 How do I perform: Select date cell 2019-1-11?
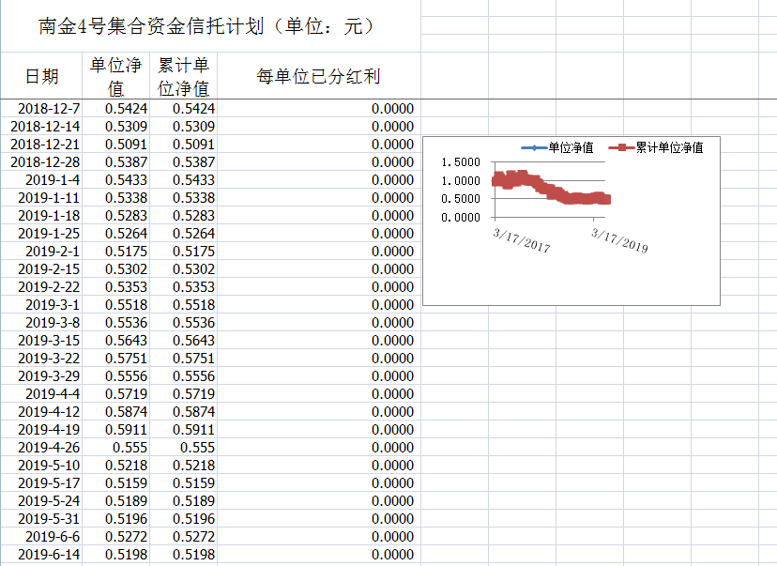click(41, 198)
